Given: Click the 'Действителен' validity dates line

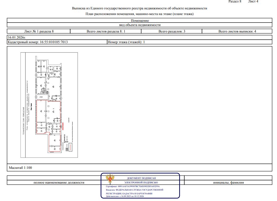Looking at the screenshot, I should tap(125, 196).
